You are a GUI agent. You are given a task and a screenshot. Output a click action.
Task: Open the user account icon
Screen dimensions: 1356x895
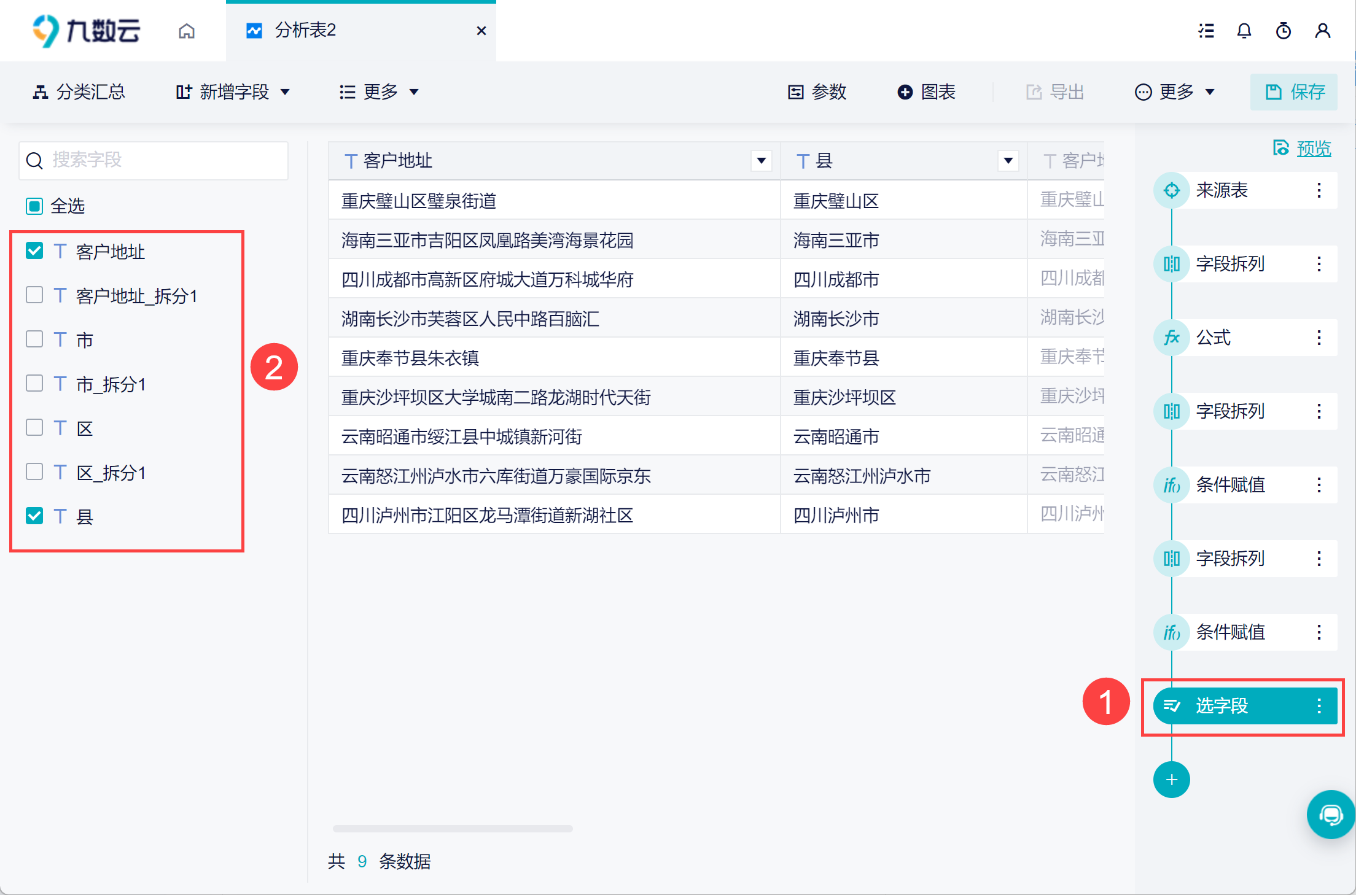(x=1322, y=31)
